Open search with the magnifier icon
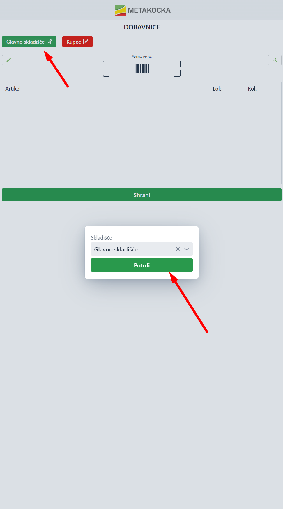Viewport: 283px width, 509px height. 275,60
